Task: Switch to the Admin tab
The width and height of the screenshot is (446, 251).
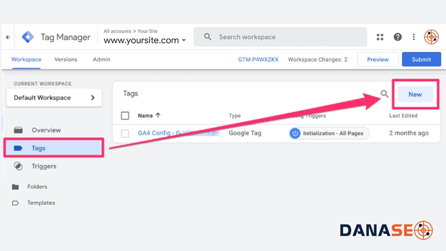Action: click(x=101, y=60)
